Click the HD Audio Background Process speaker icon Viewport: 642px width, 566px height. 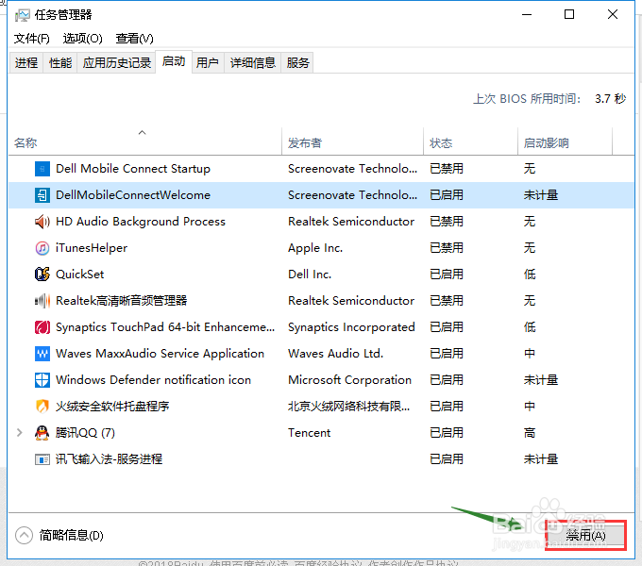click(42, 222)
